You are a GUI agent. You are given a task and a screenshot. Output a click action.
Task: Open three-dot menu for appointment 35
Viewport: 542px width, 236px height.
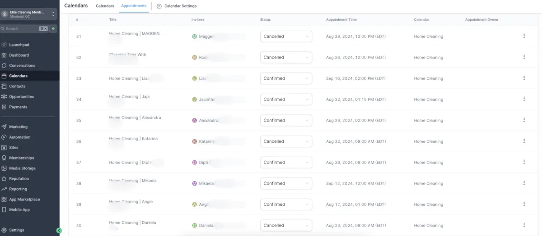click(x=524, y=120)
